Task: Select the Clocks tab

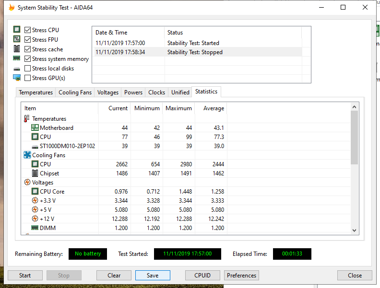Action: 156,92
